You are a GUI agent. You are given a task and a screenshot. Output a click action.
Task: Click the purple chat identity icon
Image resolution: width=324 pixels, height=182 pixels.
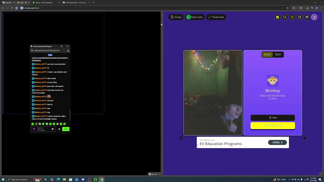(34, 129)
